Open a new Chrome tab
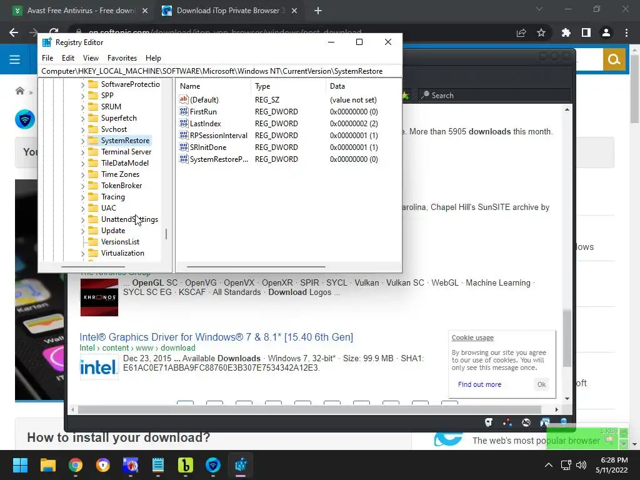The image size is (640, 480). [x=318, y=11]
